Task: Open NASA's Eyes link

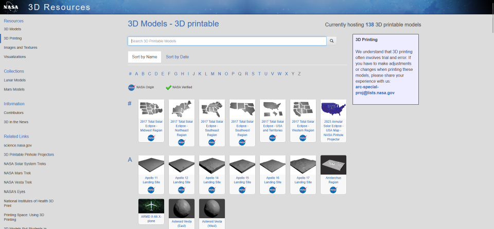Action: click(x=14, y=192)
